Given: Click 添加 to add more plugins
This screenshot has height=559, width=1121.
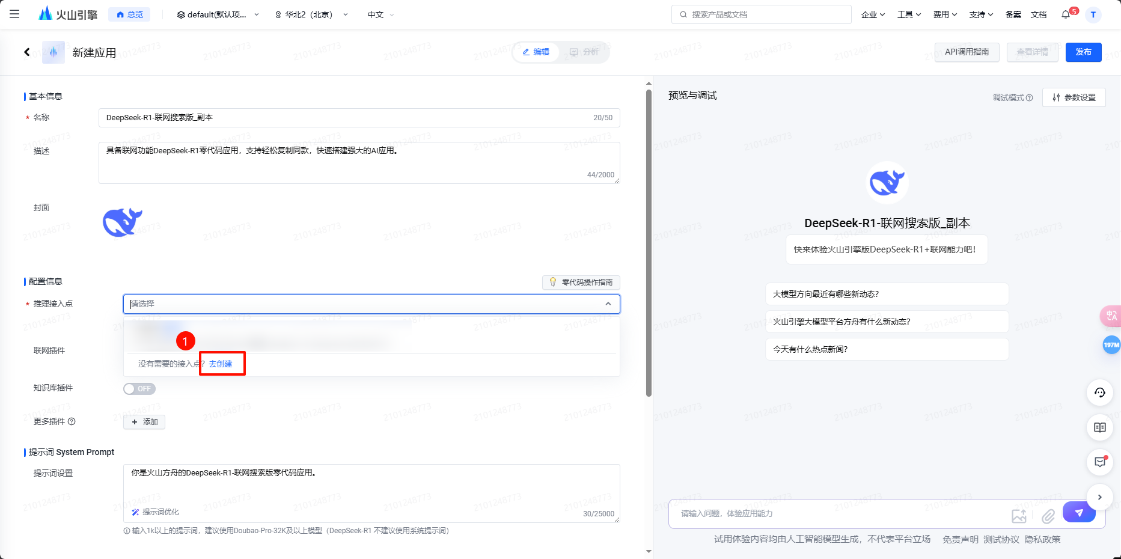Looking at the screenshot, I should click(x=144, y=422).
